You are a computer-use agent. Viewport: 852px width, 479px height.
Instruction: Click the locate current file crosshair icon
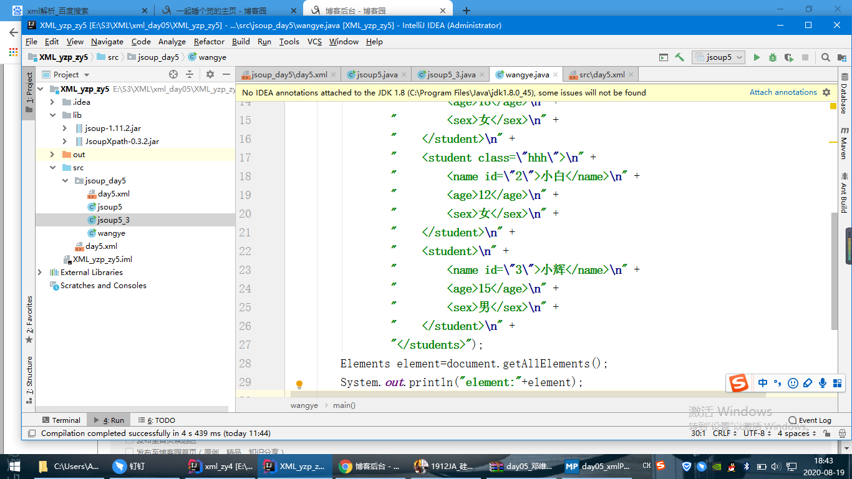(x=173, y=74)
